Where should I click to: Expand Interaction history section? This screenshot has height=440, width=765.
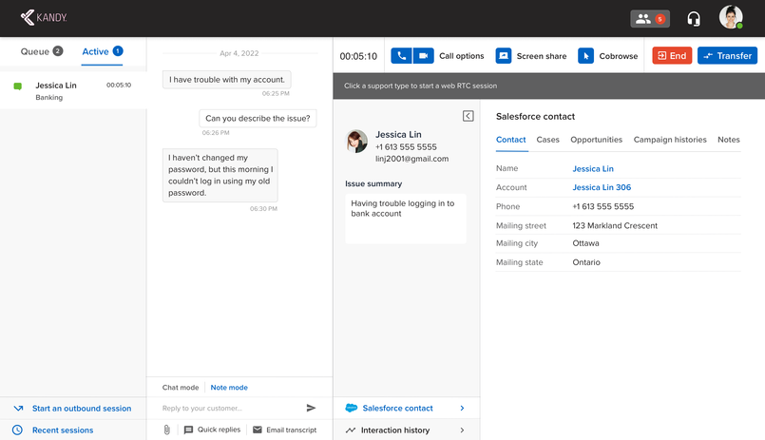406,430
